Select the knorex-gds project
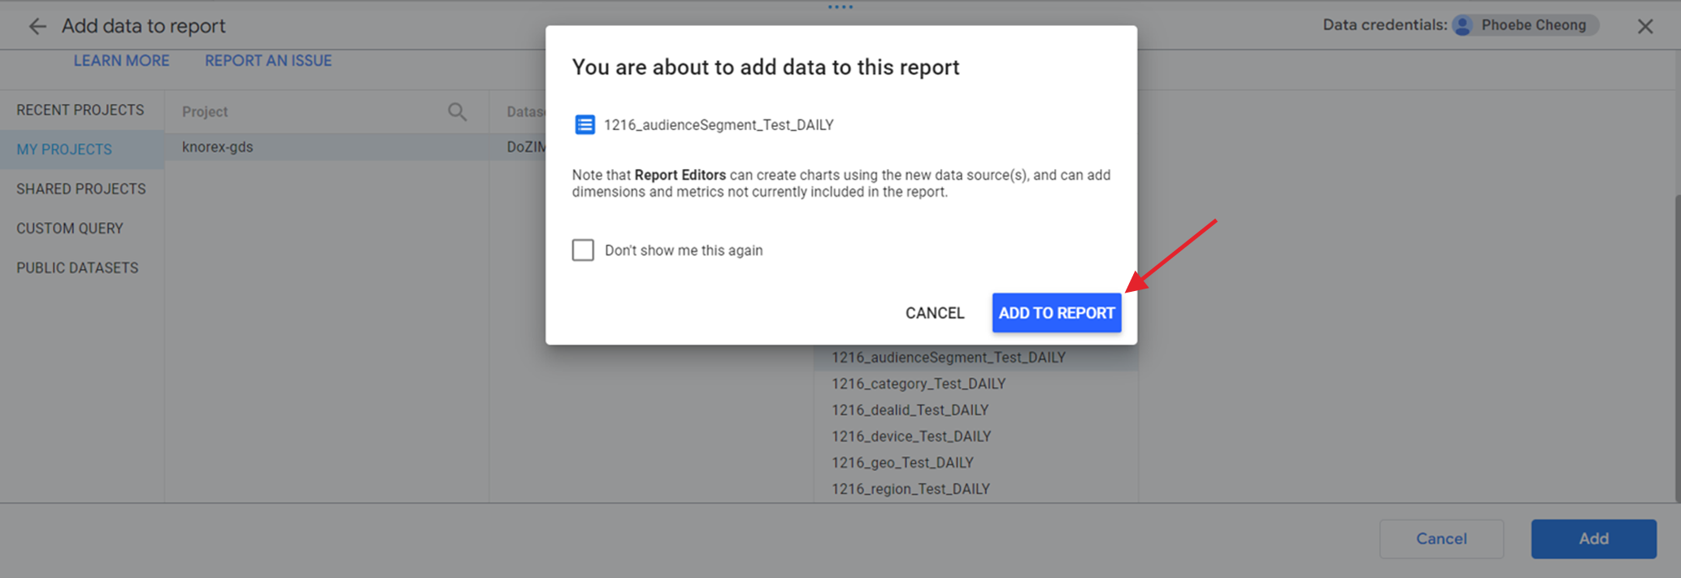Viewport: 1681px width, 578px height. (217, 147)
